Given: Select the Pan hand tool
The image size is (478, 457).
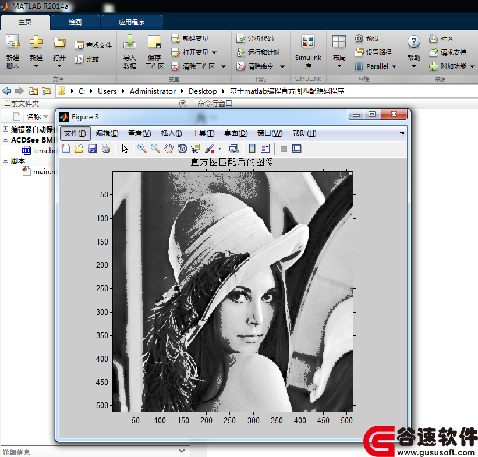Looking at the screenshot, I should 169,149.
